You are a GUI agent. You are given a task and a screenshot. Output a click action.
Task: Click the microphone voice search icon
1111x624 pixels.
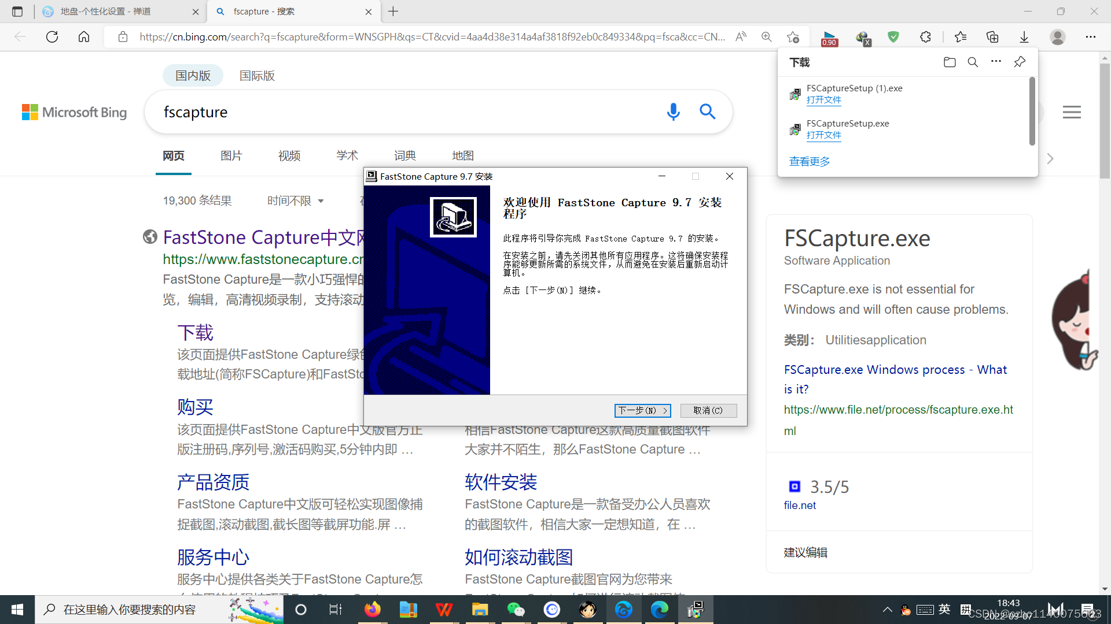(x=673, y=112)
